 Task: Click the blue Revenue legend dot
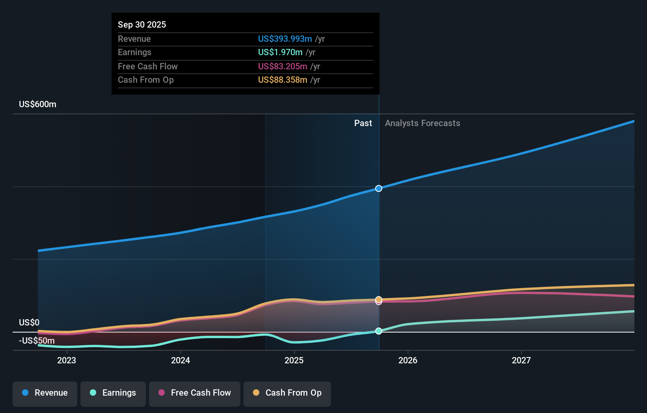[25, 393]
